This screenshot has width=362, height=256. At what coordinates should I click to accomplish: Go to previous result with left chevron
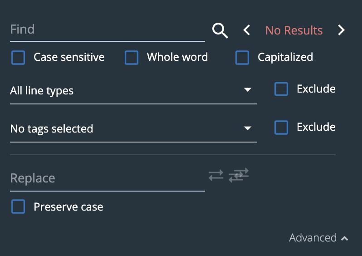pos(247,30)
